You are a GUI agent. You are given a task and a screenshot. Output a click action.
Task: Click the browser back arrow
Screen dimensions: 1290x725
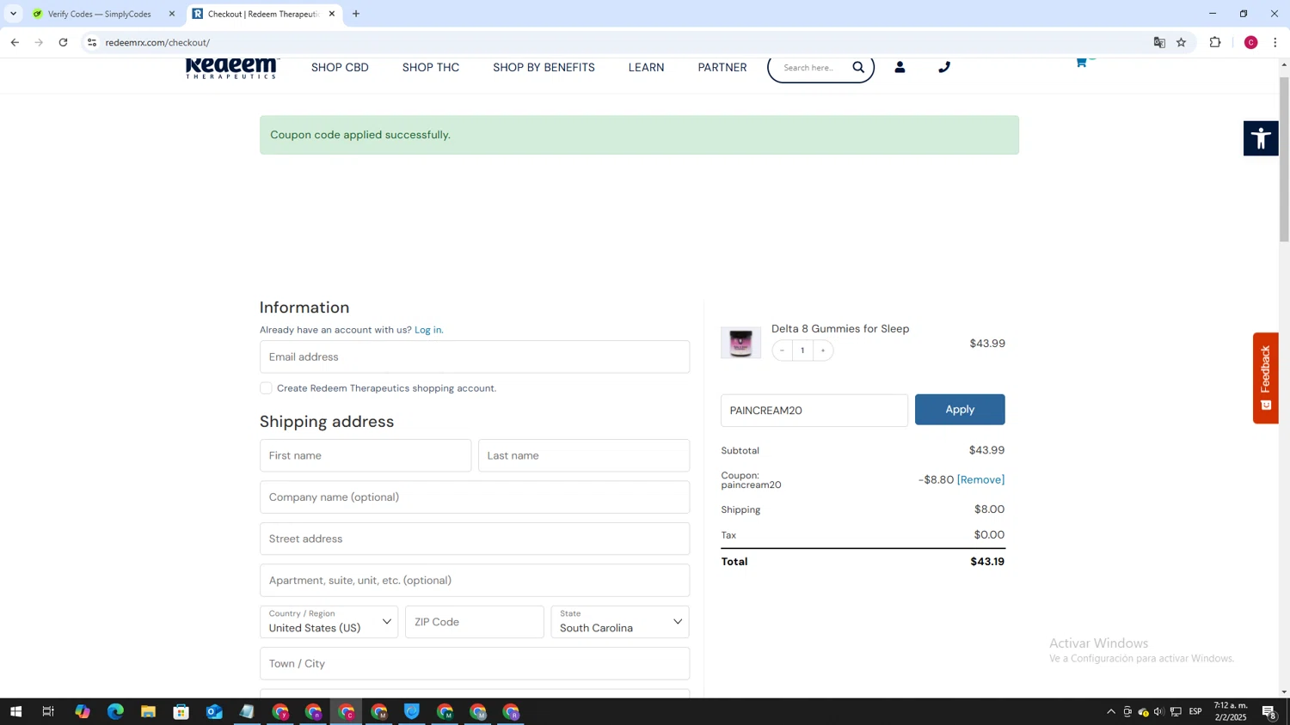pyautogui.click(x=15, y=42)
